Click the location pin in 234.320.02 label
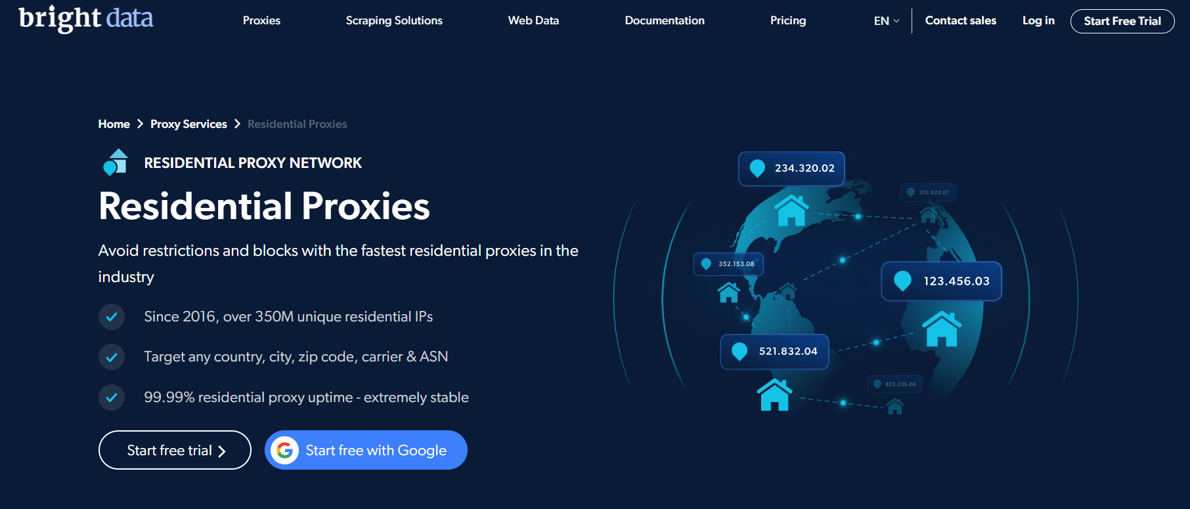Viewport: 1190px width, 509px height. (x=757, y=169)
